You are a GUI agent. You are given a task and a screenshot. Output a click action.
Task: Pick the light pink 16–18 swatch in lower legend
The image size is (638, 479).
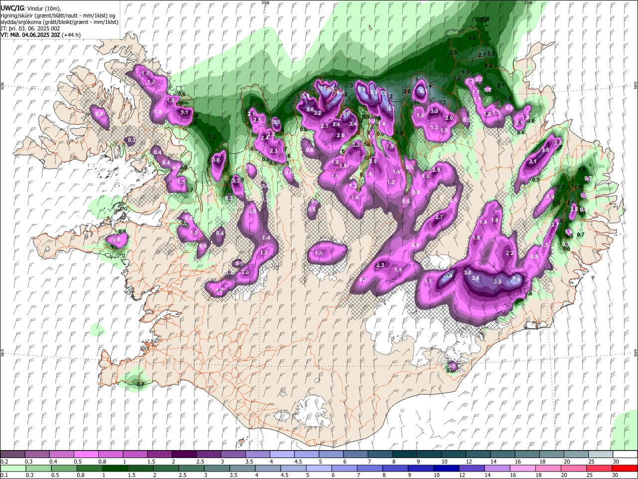[523, 468]
